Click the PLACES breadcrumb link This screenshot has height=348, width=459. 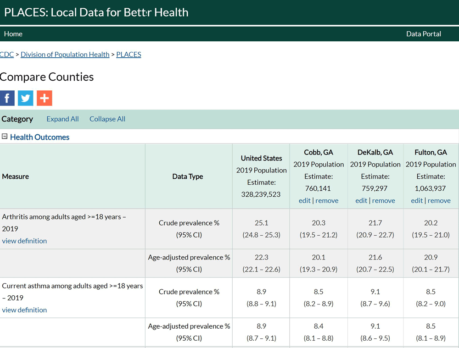pyautogui.click(x=129, y=54)
